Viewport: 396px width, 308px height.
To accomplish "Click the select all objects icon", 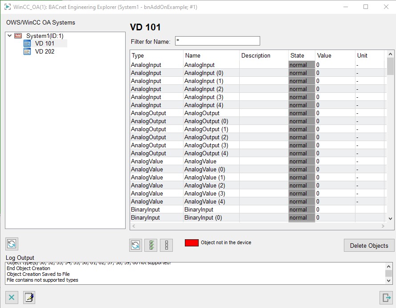I will coord(151,245).
